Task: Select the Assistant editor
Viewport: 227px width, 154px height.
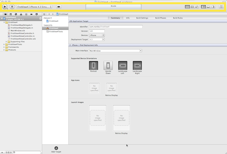Action: pos(192,7)
